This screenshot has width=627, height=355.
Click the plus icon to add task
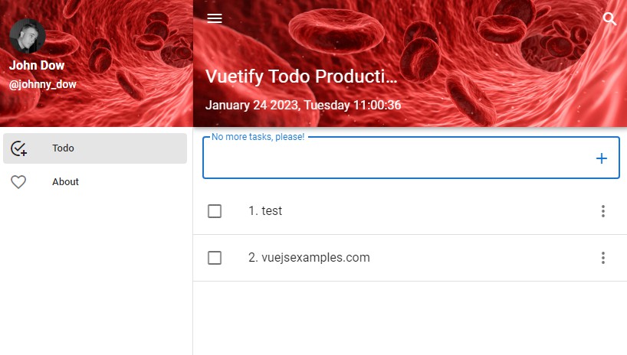click(x=602, y=158)
